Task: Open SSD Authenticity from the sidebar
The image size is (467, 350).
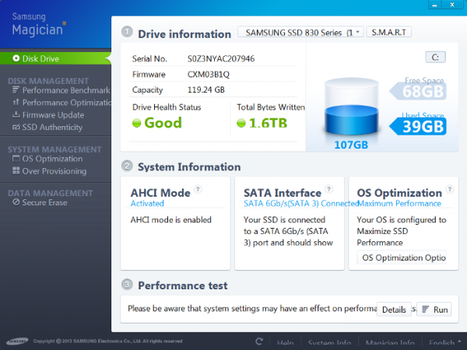Action: (x=53, y=128)
